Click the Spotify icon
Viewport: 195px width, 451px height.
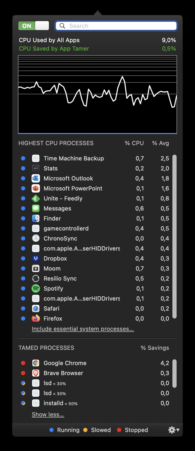(36, 288)
